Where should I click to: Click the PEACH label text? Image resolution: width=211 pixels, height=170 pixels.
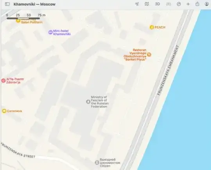pos(160,27)
